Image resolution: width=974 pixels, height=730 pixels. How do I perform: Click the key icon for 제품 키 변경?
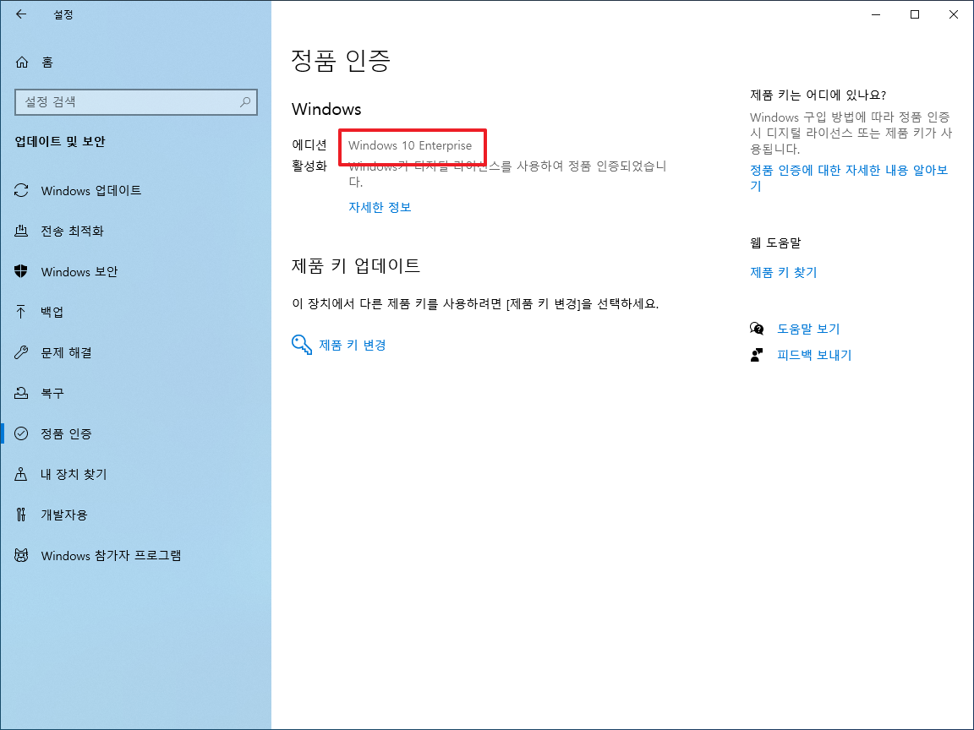click(x=302, y=345)
